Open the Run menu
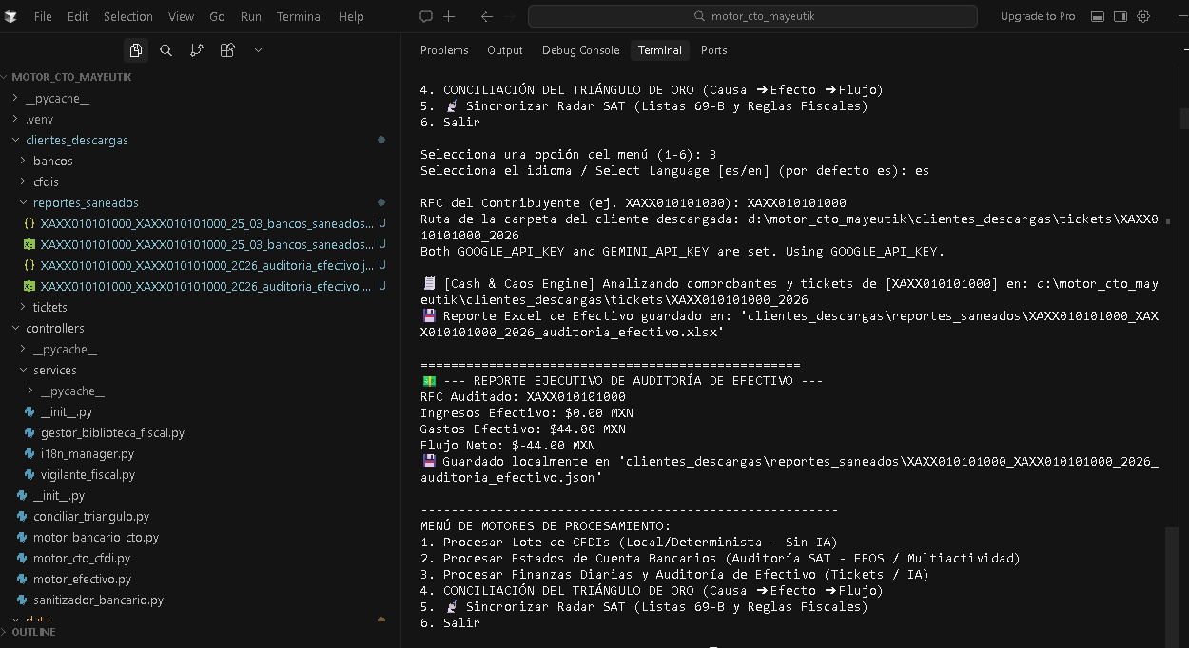1189x648 pixels. (251, 16)
